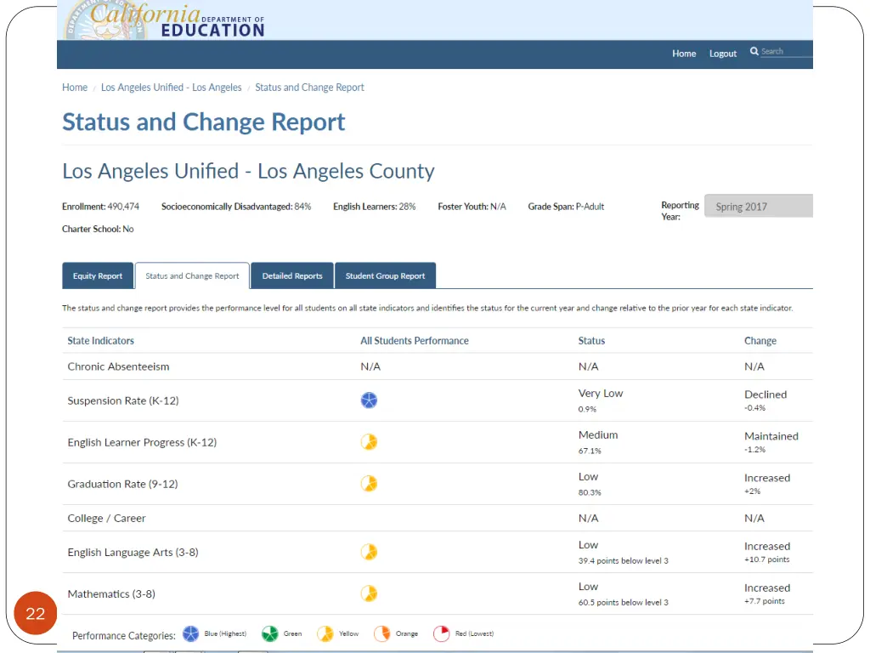
Task: Click the Status and Change Report breadcrumb
Action: [x=309, y=88]
